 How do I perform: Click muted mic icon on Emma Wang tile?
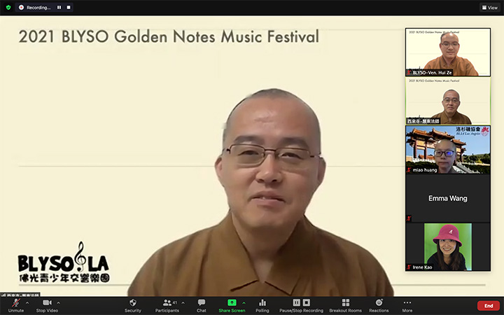[409, 218]
